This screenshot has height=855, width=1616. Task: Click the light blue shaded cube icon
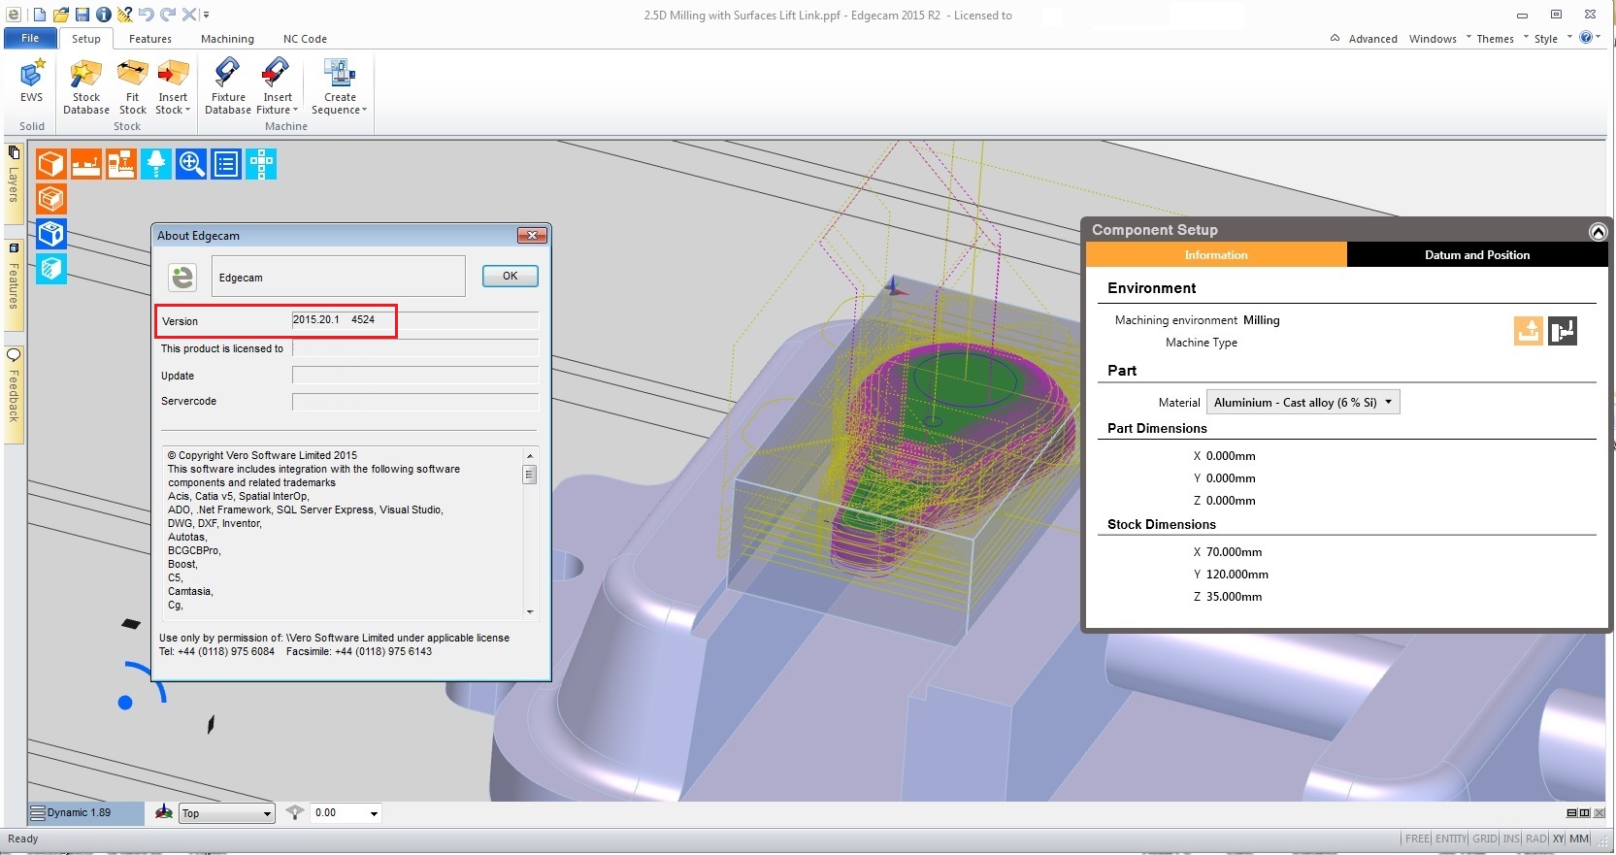(x=51, y=269)
